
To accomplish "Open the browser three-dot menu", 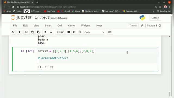I will point(170,7).
